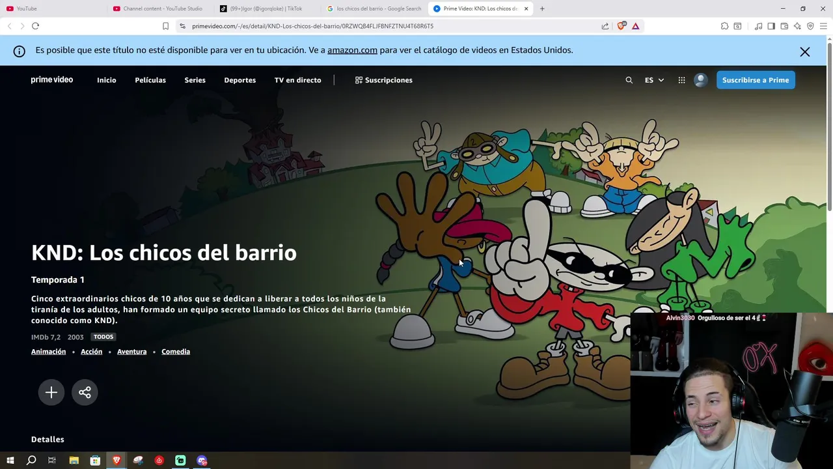This screenshot has width=833, height=469.
Task: Open the Comedia genre link
Action: [x=176, y=352]
